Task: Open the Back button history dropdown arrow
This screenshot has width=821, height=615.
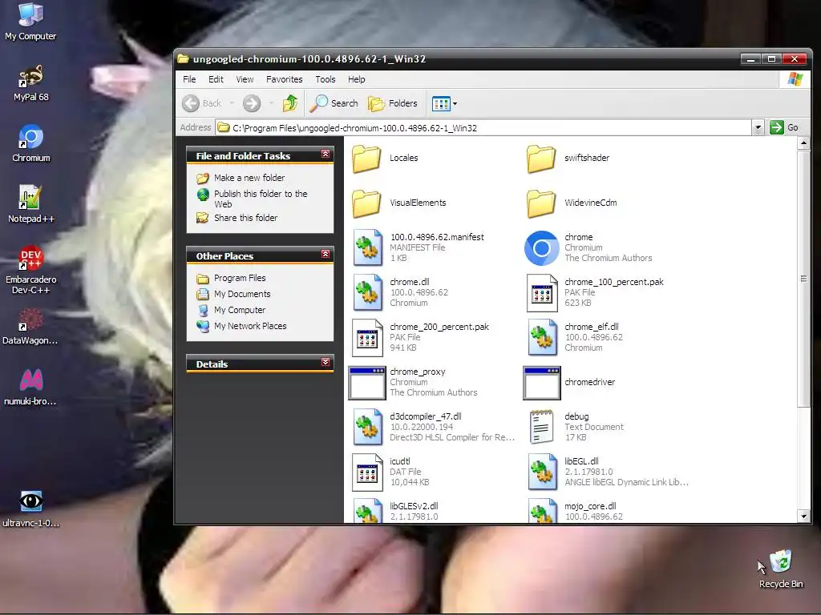Action: pos(232,103)
